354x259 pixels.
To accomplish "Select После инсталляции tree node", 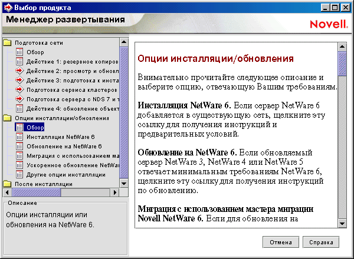I will click(44, 184).
